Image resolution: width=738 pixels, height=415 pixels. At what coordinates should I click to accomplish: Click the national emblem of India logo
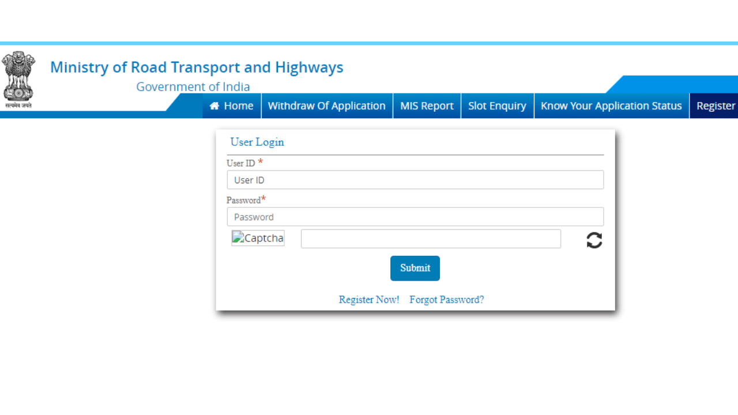[18, 75]
